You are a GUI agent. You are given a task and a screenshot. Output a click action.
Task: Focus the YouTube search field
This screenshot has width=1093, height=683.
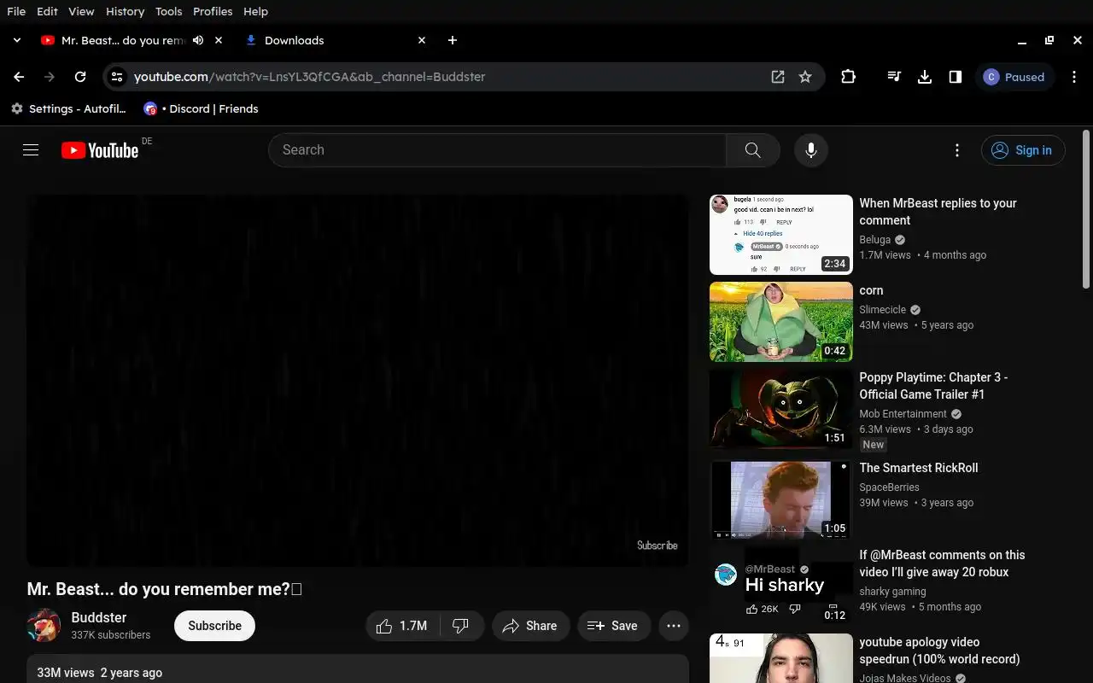[x=497, y=150]
